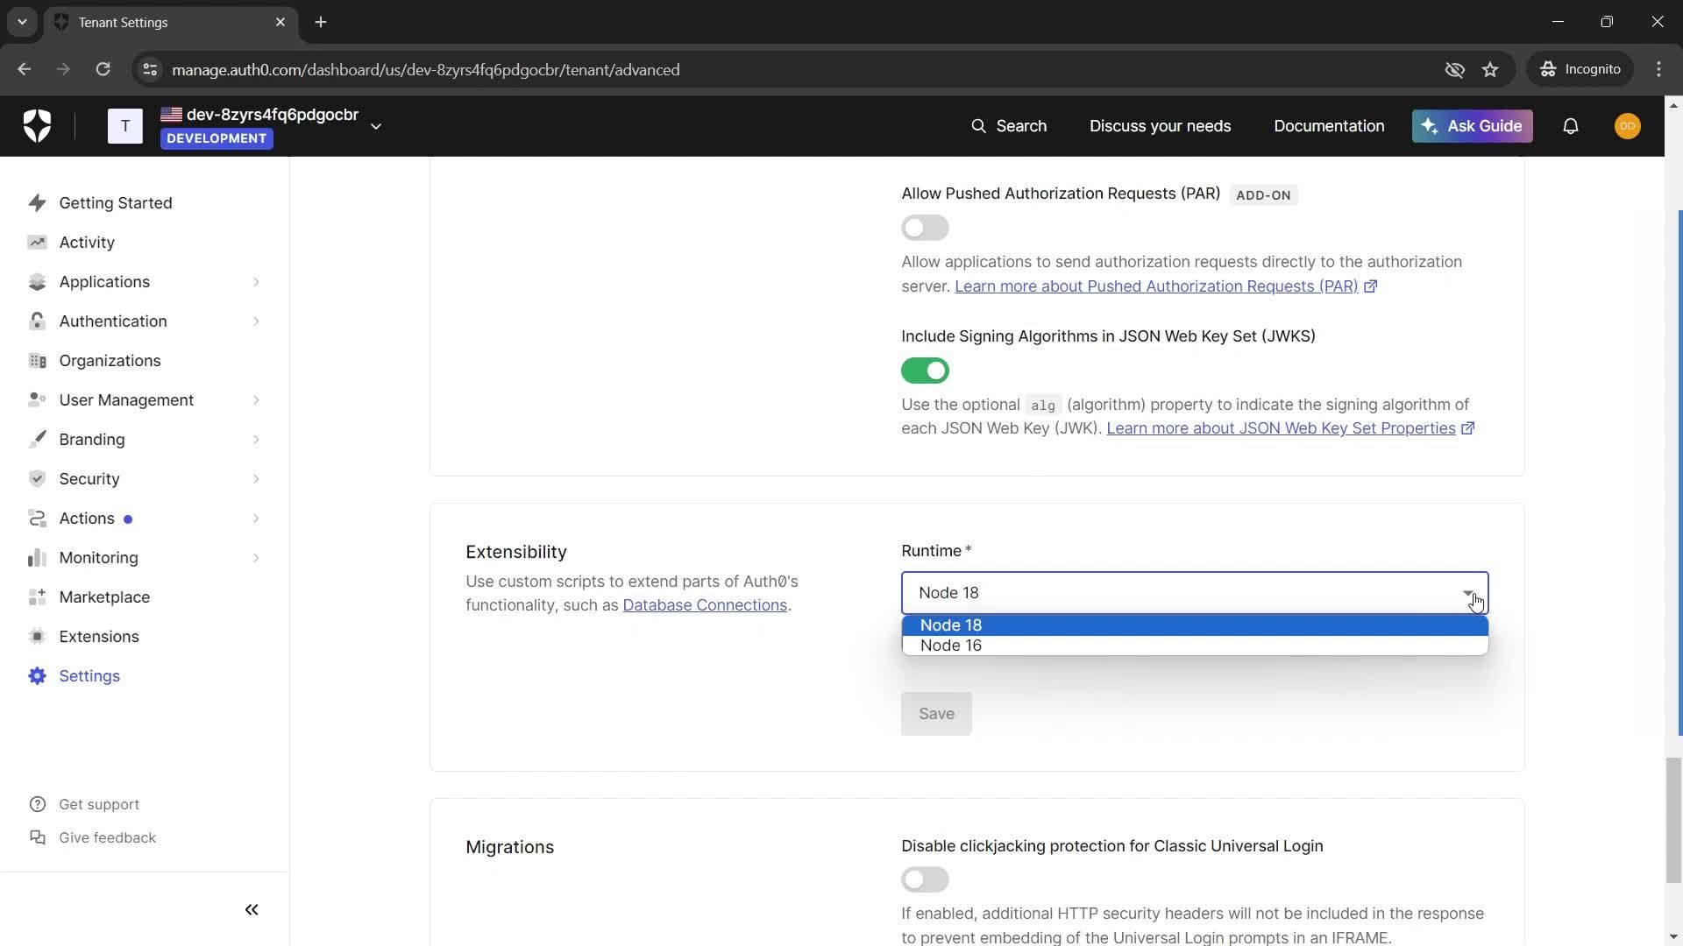Open Learn more about JSON Web Key Set Properties
1683x946 pixels.
tap(1289, 428)
